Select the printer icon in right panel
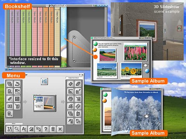 pos(71,99)
